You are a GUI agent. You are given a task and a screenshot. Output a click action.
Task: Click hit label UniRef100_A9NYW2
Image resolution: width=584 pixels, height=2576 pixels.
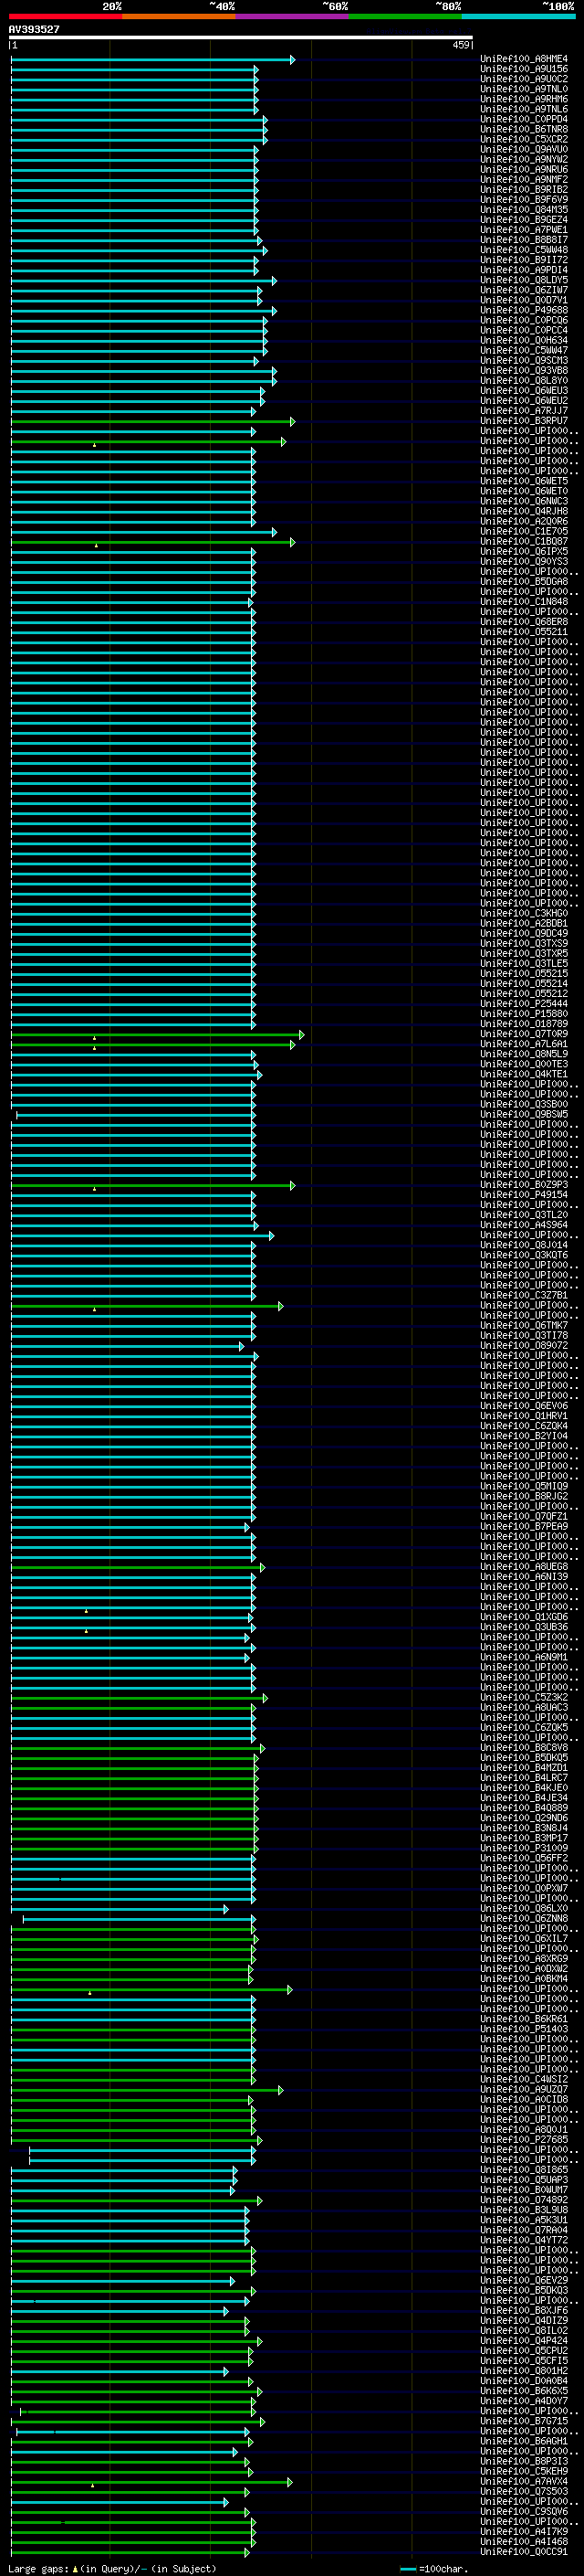[x=523, y=159]
